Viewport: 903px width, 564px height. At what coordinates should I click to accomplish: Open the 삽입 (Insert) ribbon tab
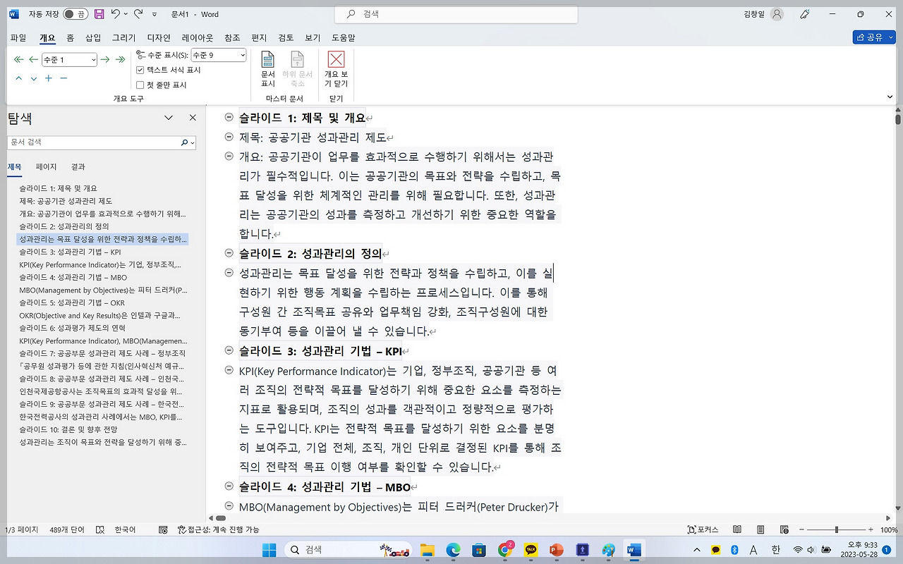[93, 37]
